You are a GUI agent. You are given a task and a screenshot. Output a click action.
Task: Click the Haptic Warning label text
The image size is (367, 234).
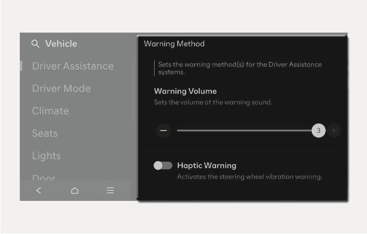pyautogui.click(x=207, y=166)
